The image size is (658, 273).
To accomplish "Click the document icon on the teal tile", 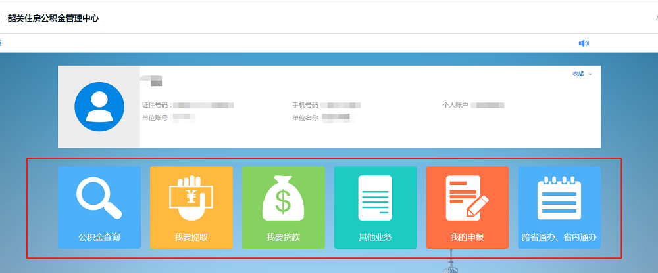I will click(x=375, y=198).
